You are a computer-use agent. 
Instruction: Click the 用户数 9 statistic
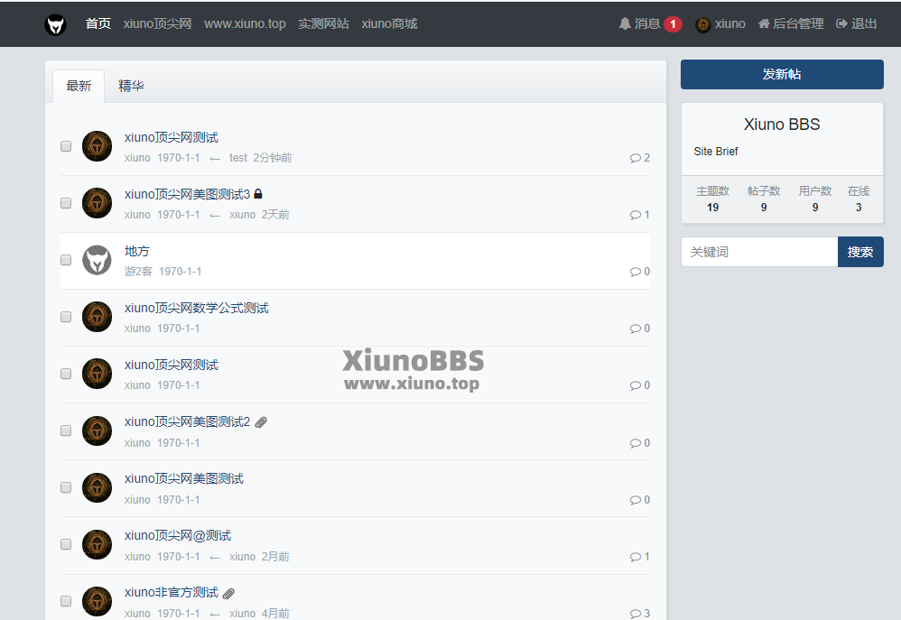815,199
